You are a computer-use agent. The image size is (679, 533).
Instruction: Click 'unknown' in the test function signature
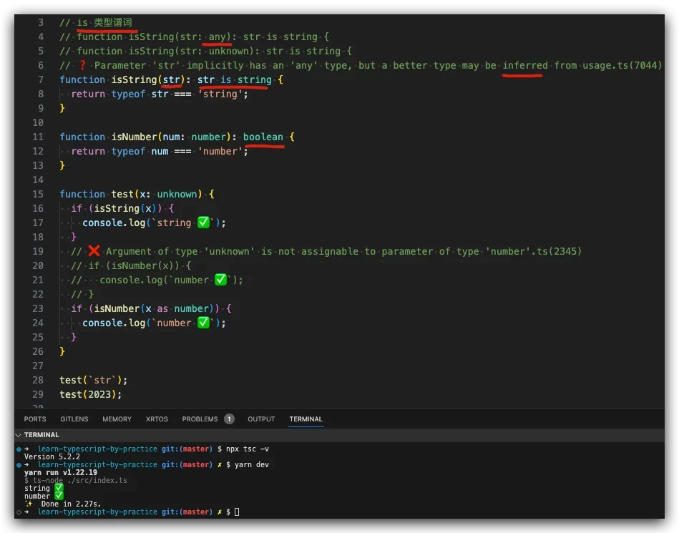click(177, 194)
